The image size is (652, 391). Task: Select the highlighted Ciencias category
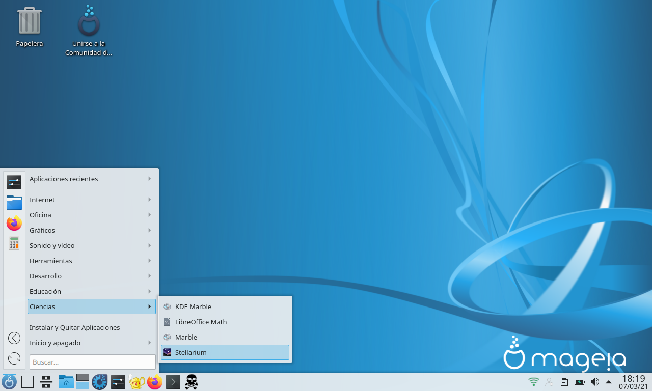tap(92, 306)
